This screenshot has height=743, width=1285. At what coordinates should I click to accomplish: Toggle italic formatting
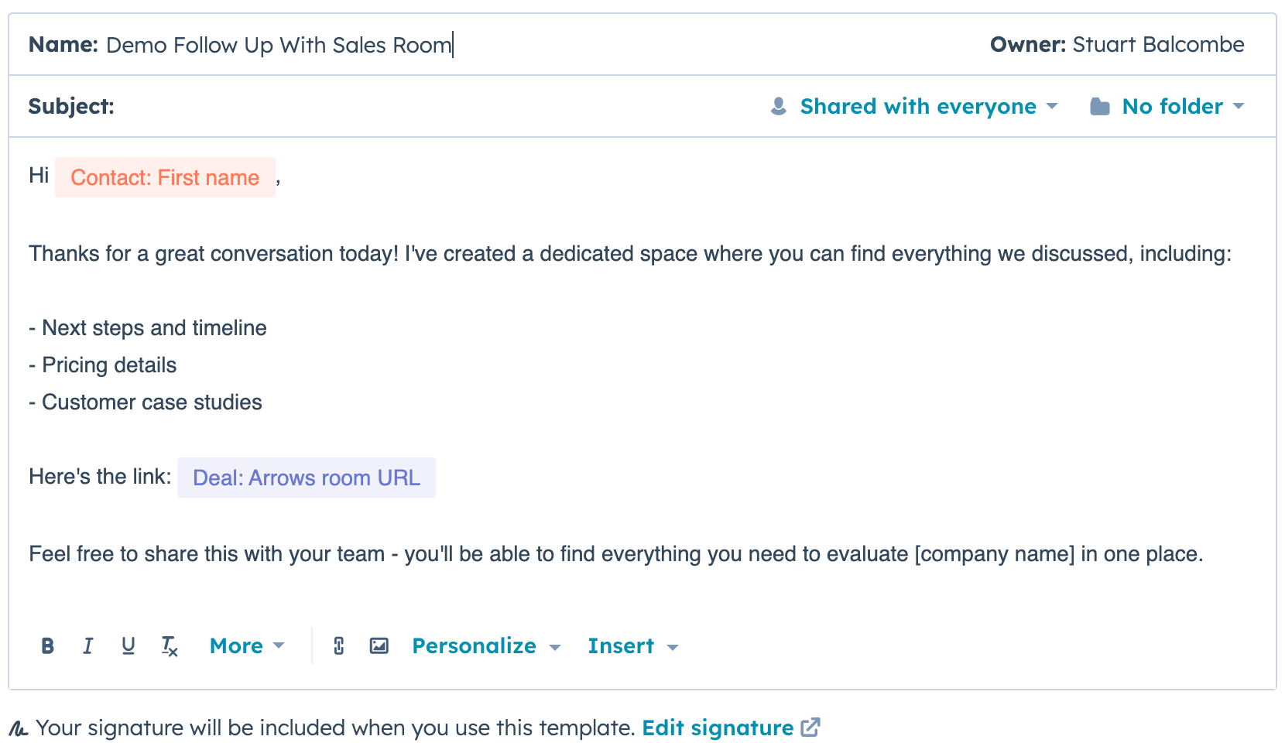pyautogui.click(x=88, y=645)
